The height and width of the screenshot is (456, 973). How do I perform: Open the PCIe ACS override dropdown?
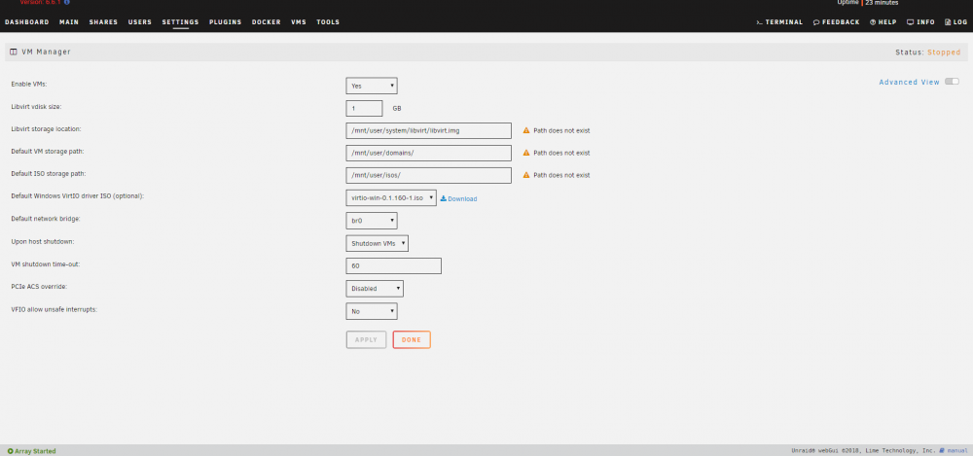[375, 289]
